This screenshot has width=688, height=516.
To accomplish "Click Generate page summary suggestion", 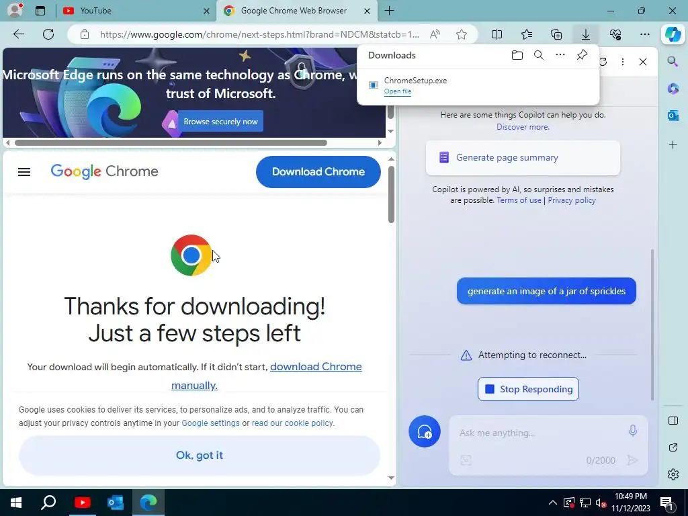I will coord(523,157).
